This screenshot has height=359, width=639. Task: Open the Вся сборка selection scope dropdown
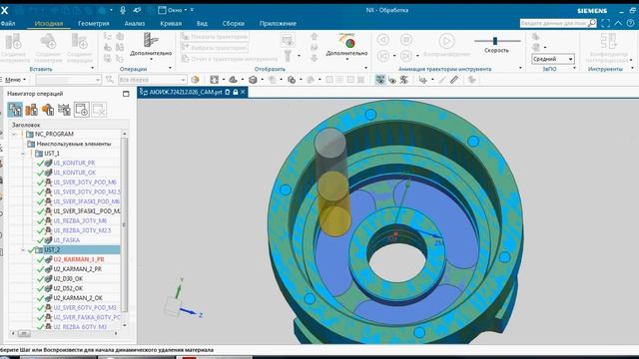pos(153,80)
